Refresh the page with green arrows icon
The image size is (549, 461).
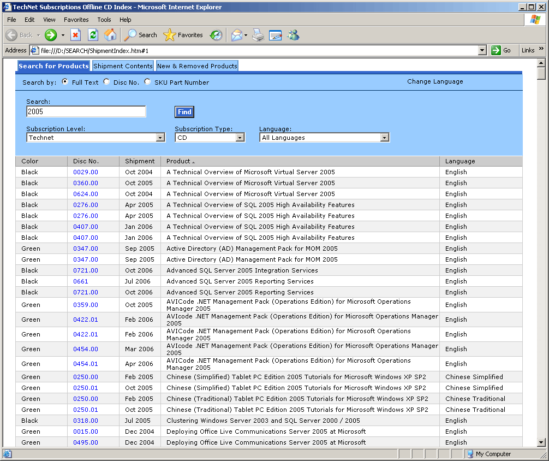[x=93, y=35]
